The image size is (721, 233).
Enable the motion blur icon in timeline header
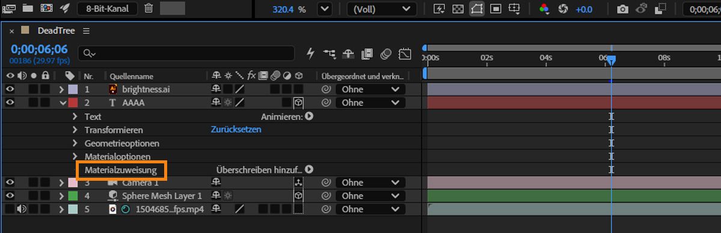click(385, 54)
